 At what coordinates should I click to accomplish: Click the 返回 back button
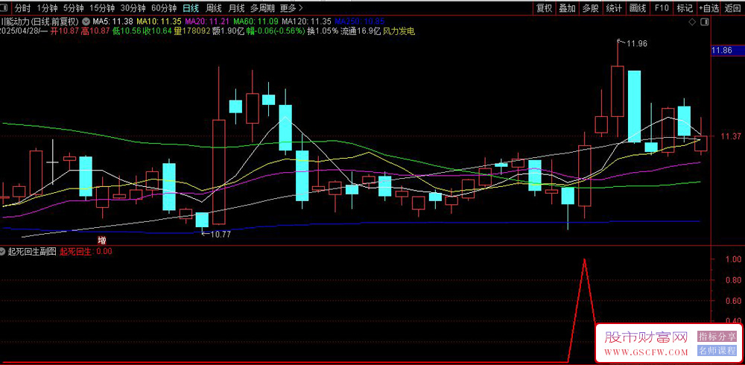[732, 9]
